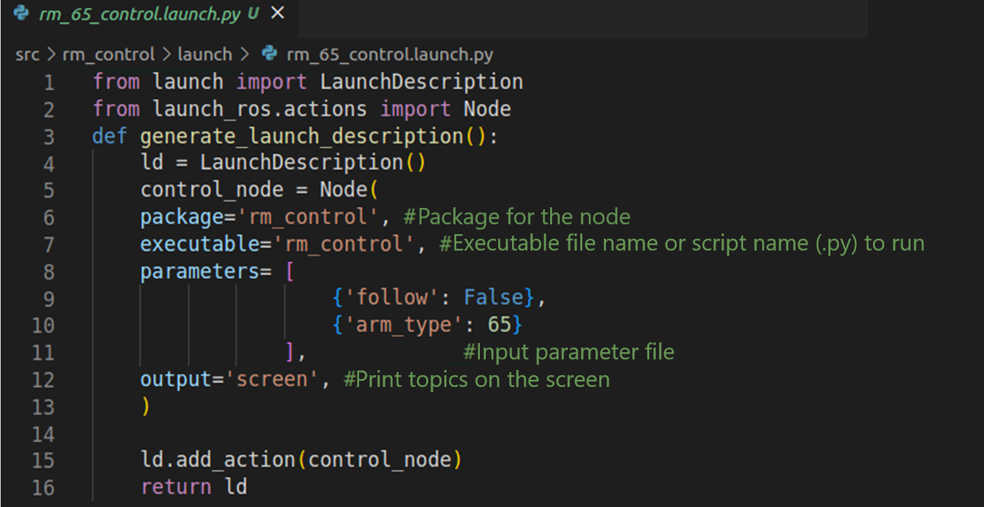
Task: Click the '#Input parameter file' comment
Action: (x=568, y=353)
